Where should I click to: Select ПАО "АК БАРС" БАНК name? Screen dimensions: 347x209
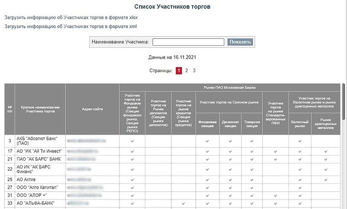point(40,159)
